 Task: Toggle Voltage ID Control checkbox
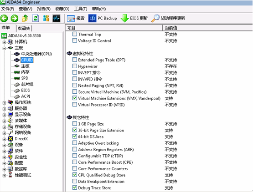pyautogui.click(x=75, y=40)
